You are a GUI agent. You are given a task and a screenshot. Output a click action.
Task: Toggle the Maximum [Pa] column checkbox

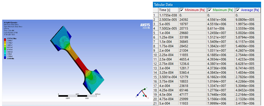(210, 10)
